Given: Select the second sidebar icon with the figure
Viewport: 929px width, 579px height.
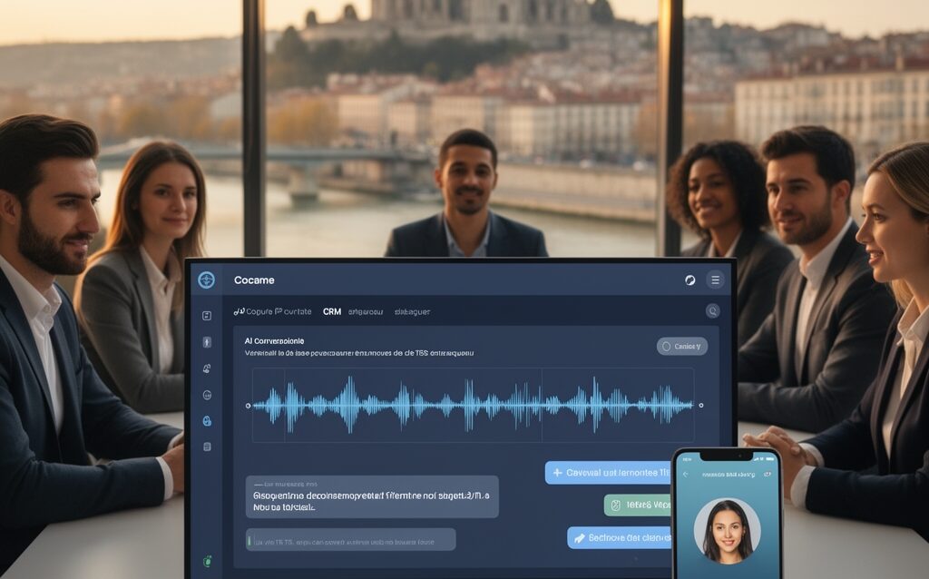Looking at the screenshot, I should click(x=207, y=342).
